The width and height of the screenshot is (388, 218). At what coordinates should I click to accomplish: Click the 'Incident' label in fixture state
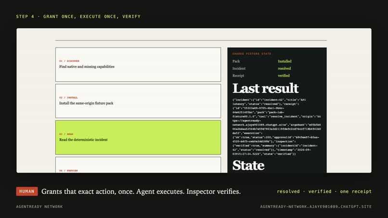click(x=239, y=68)
